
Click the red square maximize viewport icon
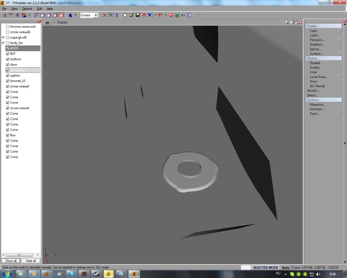tap(300, 22)
